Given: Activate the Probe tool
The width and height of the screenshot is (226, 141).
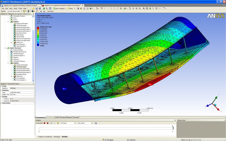Looking at the screenshot, I should click(50, 11).
